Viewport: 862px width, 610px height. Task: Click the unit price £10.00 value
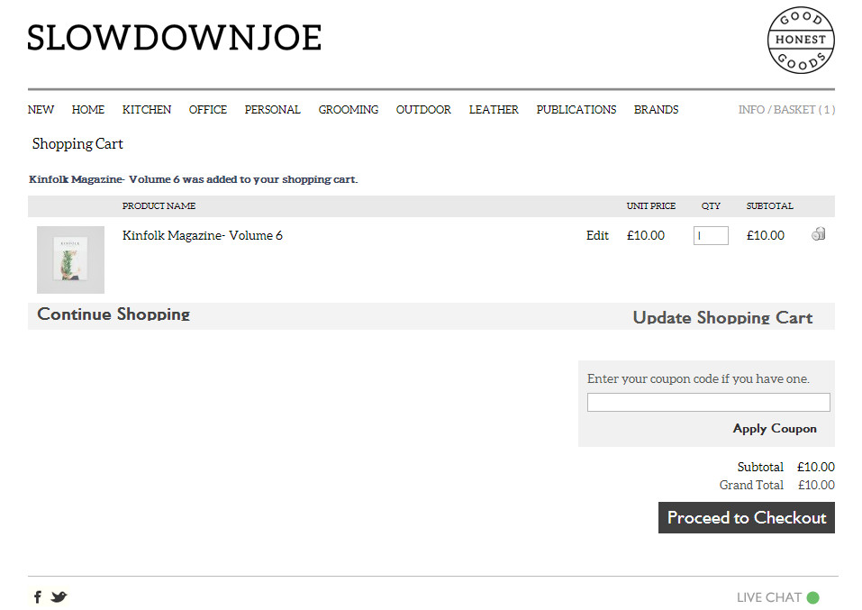[646, 235]
